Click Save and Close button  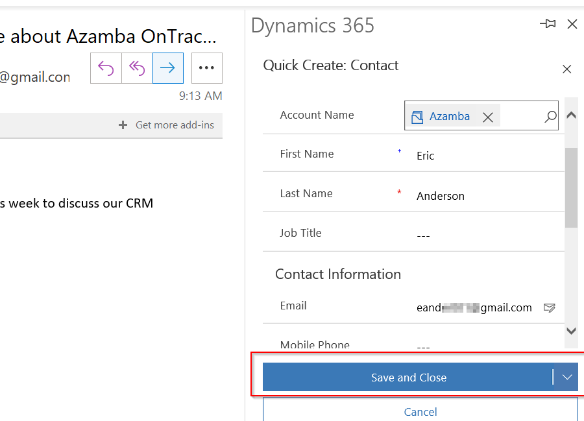pos(408,377)
